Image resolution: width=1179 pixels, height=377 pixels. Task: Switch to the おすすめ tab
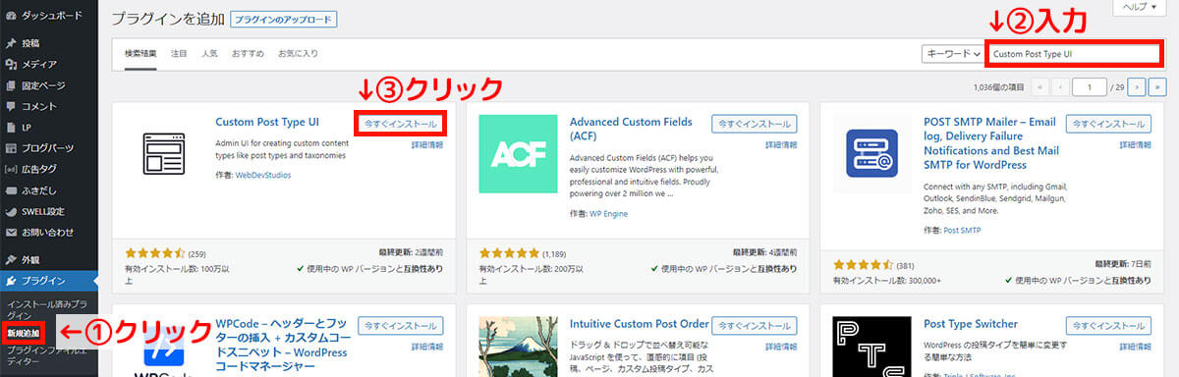coord(248,54)
